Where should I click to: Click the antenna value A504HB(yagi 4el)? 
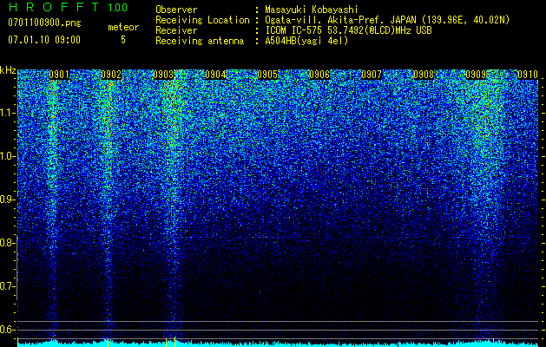point(306,41)
